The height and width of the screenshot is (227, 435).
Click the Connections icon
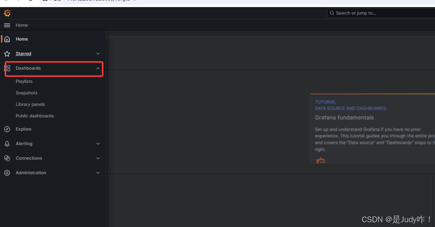pos(7,158)
